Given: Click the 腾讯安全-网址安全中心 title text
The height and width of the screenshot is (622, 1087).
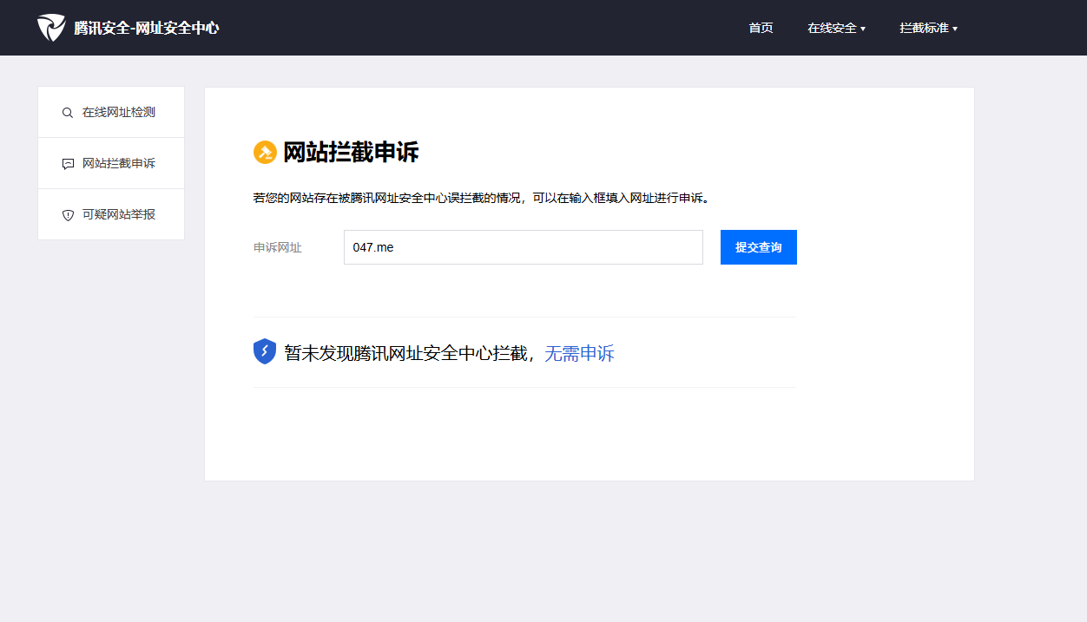Looking at the screenshot, I should point(147,28).
